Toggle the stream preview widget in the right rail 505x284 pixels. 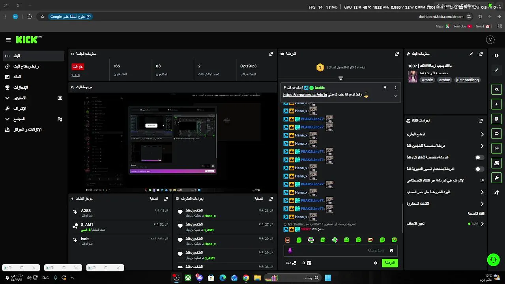[x=497, y=90]
